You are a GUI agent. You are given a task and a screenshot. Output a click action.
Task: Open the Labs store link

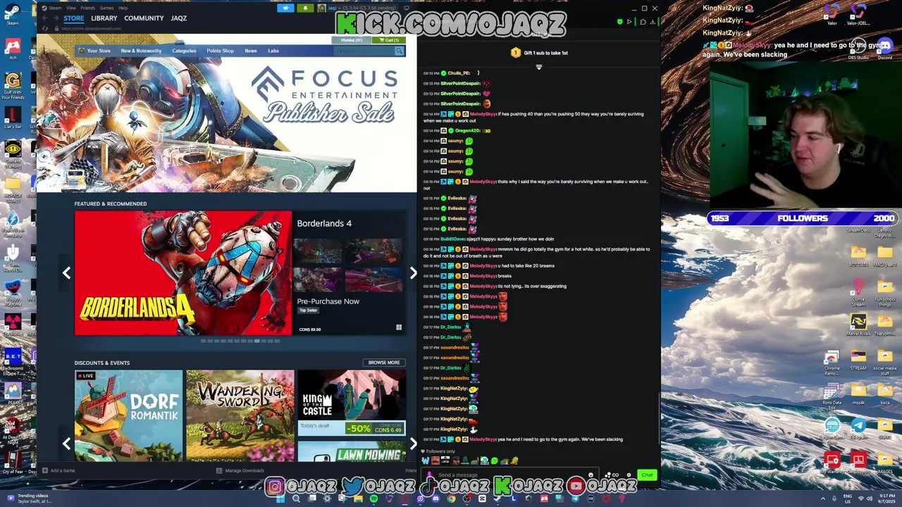pos(273,51)
